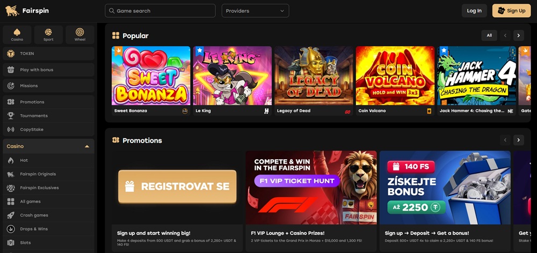Image resolution: width=537 pixels, height=253 pixels.
Task: Click the crown badge on Sweet Bonanza
Action: point(119,51)
